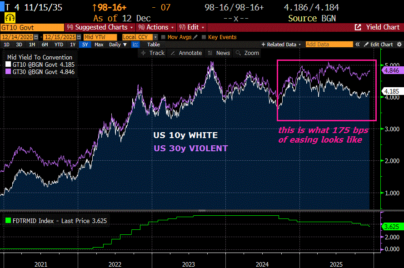Screen dimensions: 404x268
Task: Enable the Mov Avgs checkbox
Action: tap(163, 37)
